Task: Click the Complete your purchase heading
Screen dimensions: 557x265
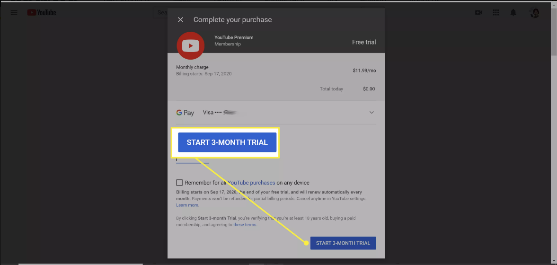Action: tap(233, 20)
